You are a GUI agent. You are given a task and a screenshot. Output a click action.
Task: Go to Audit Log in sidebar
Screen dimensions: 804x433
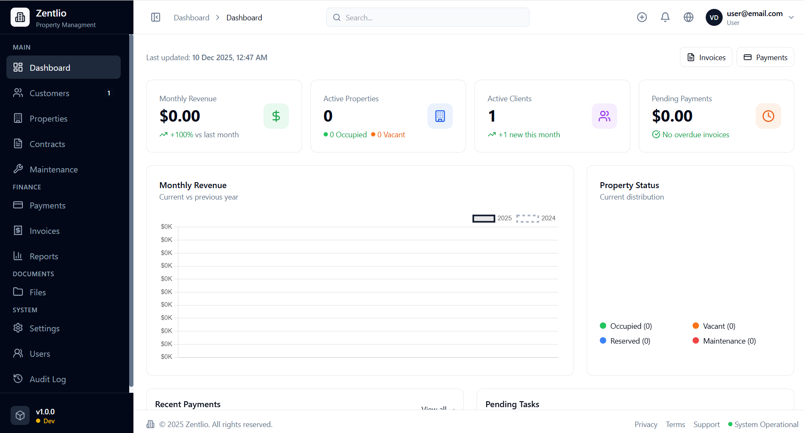[x=47, y=379]
